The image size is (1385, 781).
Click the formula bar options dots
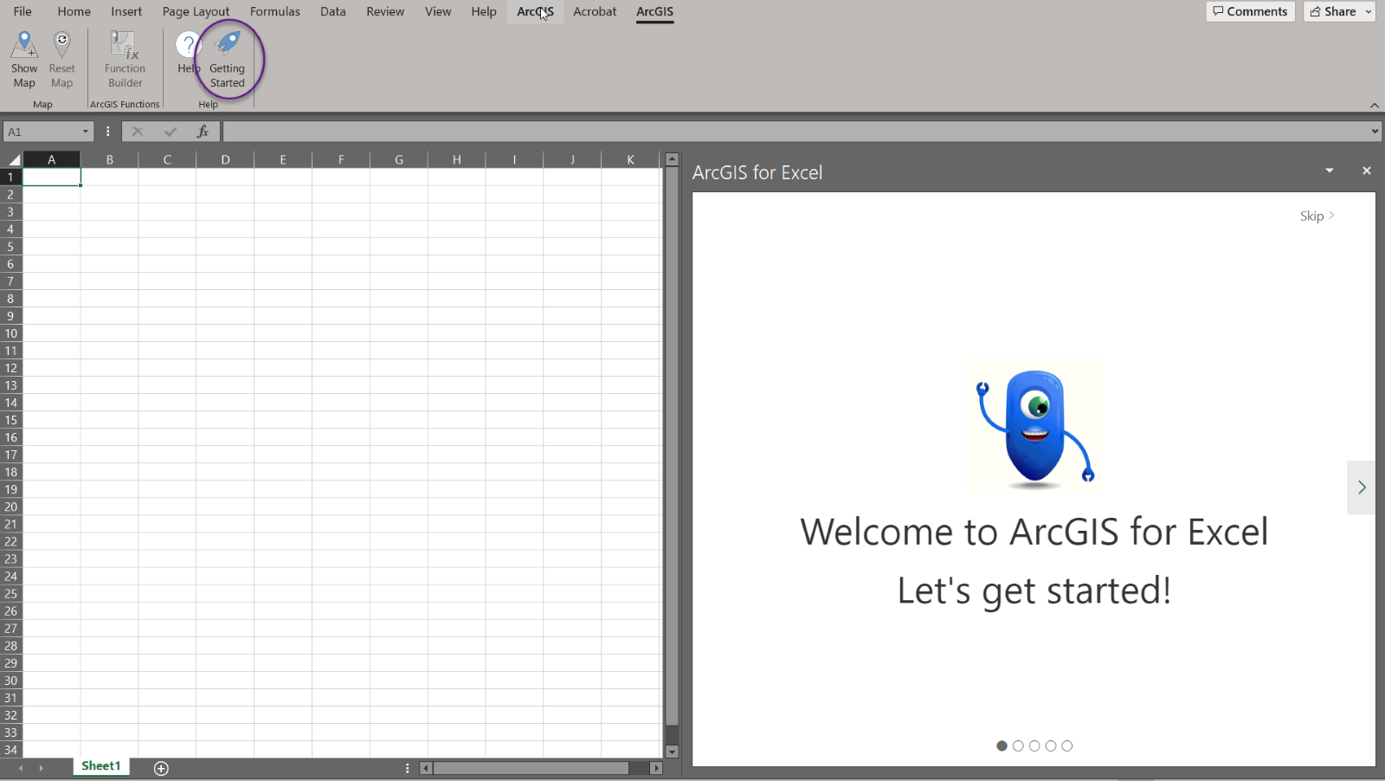point(107,132)
